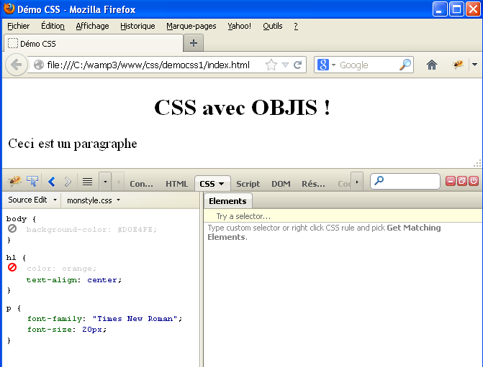
Task: Reload the page with the refresh icon
Action: tap(297, 65)
